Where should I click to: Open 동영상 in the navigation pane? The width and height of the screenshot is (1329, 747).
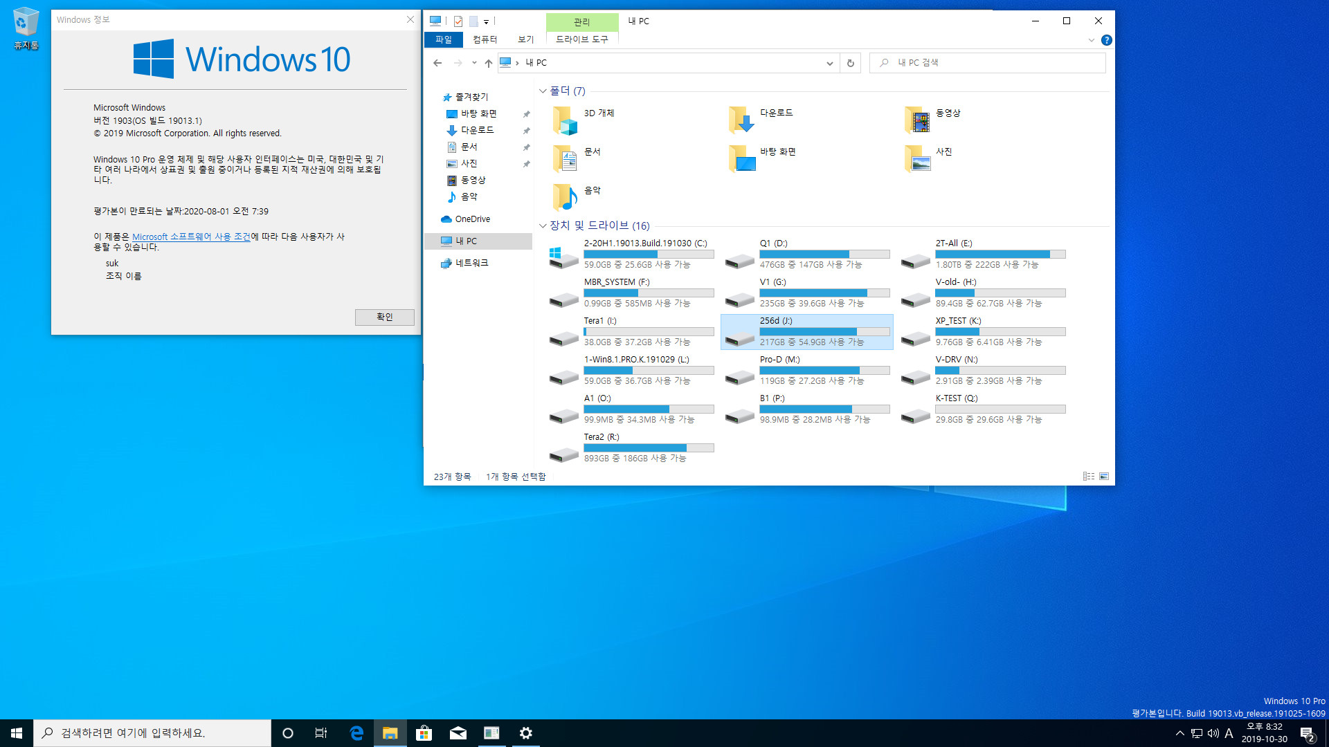[473, 180]
